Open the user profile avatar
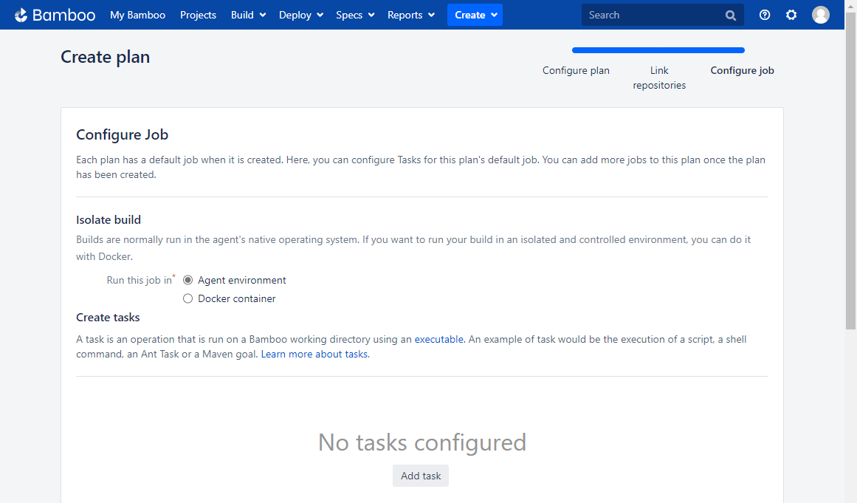This screenshot has height=503, width=857. pyautogui.click(x=820, y=15)
